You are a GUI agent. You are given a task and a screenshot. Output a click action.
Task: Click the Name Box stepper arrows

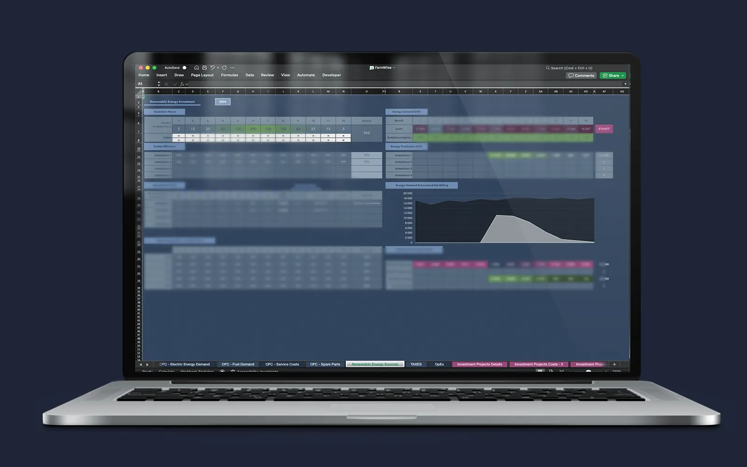tap(159, 84)
